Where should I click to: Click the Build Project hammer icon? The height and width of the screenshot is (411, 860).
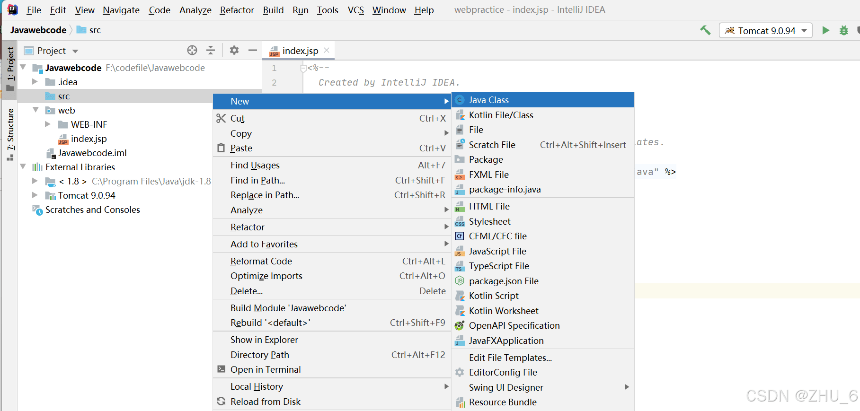coord(705,30)
